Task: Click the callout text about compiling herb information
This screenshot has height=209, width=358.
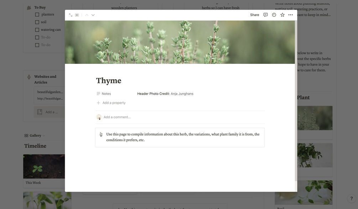Action: (x=183, y=137)
